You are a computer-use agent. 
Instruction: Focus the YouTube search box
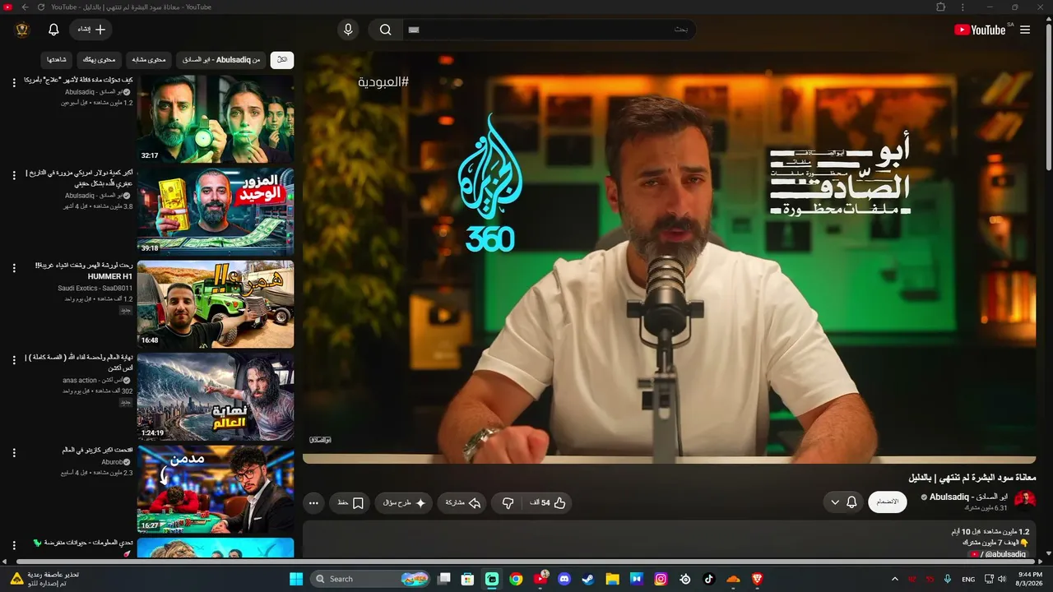(549, 30)
